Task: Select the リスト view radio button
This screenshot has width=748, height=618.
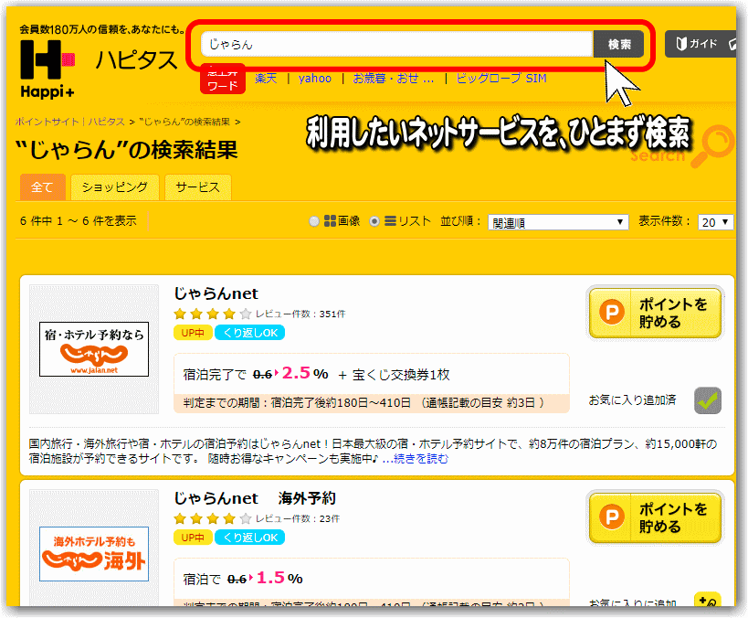Action: coord(374,221)
